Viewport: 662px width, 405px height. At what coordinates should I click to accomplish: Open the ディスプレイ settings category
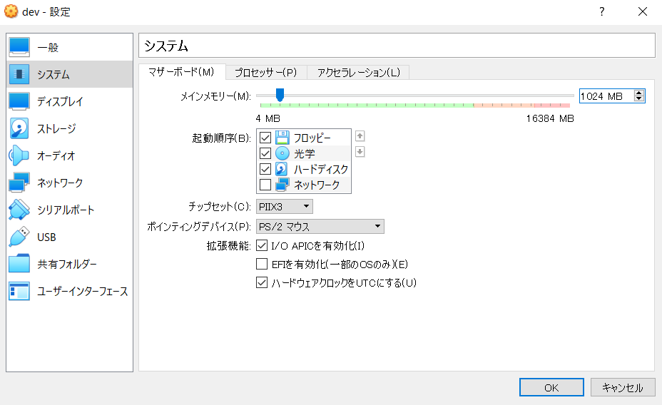point(70,101)
